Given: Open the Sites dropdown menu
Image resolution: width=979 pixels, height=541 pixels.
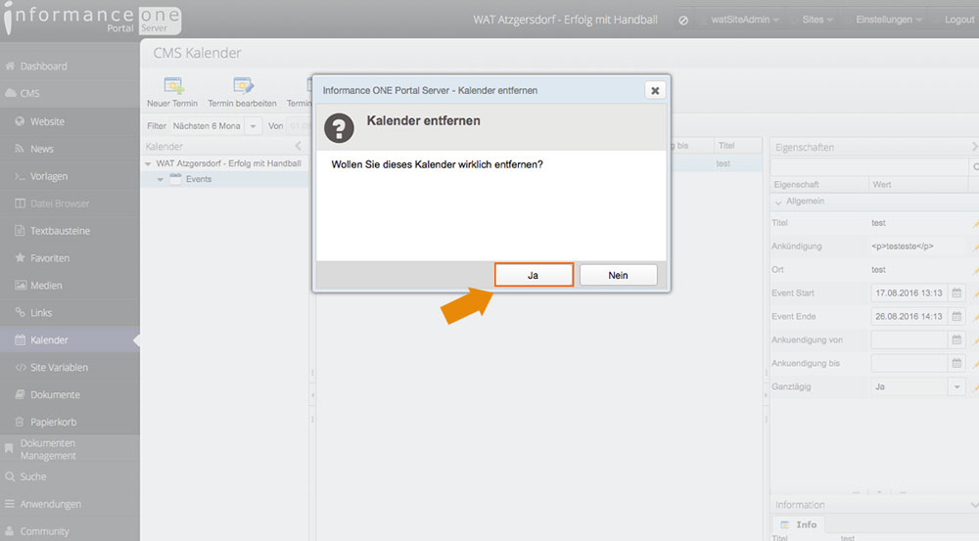Looking at the screenshot, I should click(816, 20).
